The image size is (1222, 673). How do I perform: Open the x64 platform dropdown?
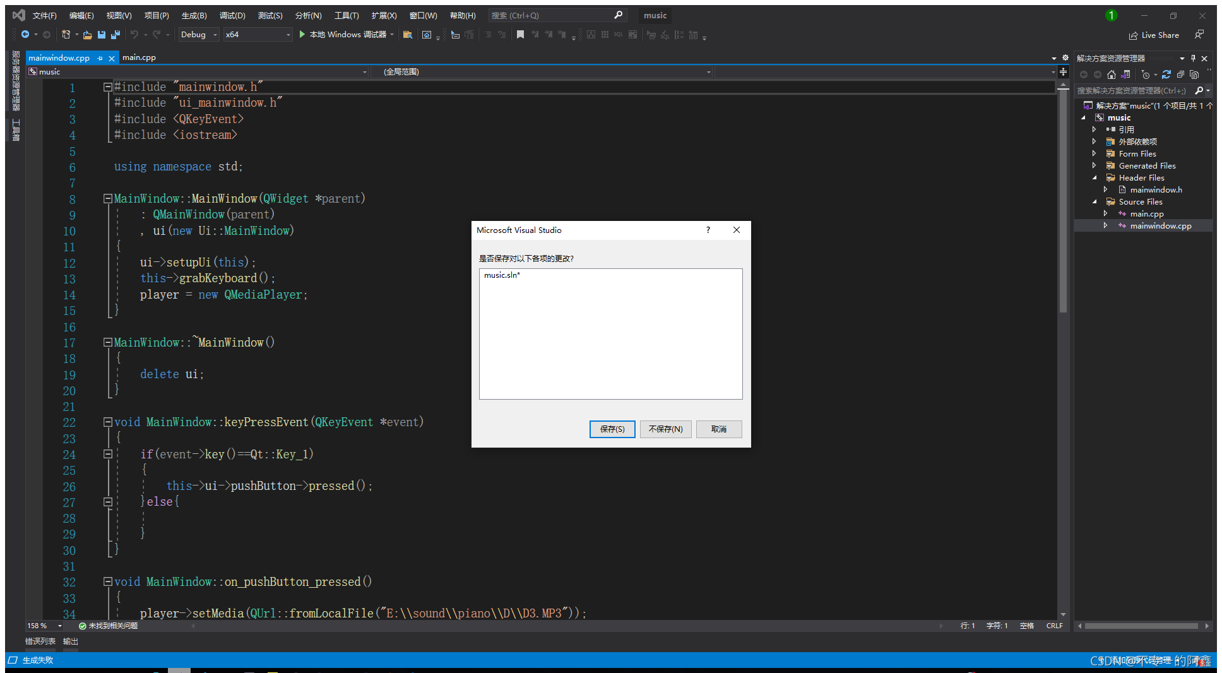point(258,35)
